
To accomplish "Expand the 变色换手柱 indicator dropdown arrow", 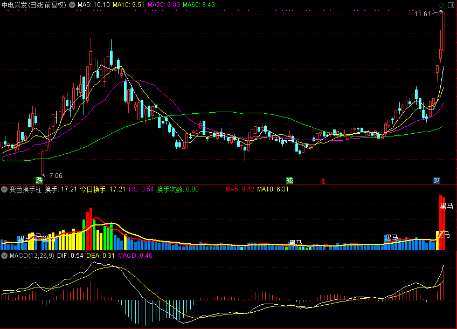I will pos(4,189).
